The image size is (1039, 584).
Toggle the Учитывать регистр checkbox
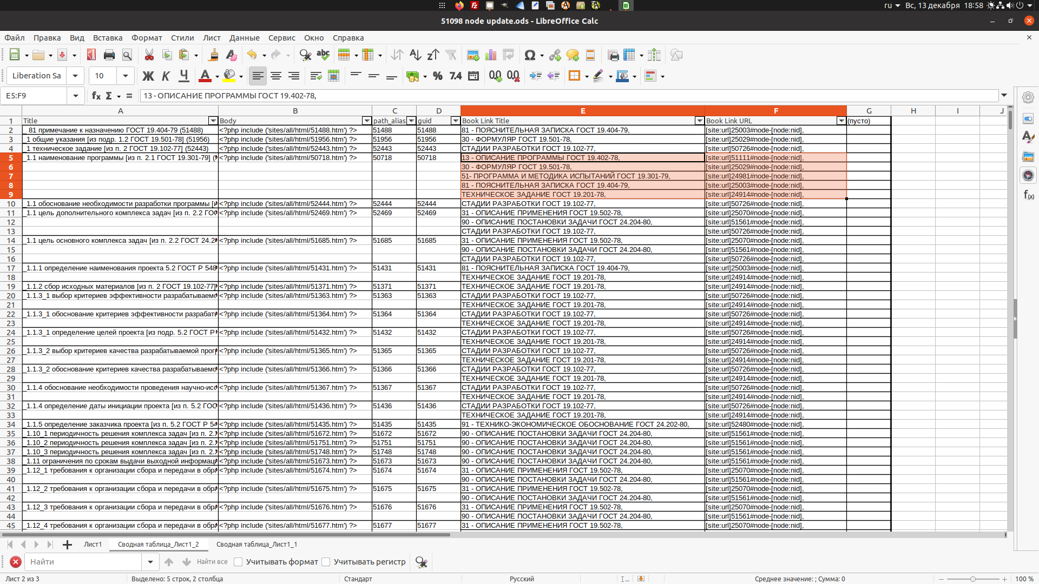coord(326,562)
